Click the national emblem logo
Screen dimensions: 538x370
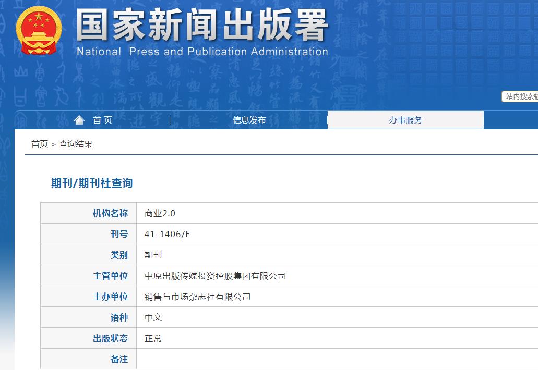pyautogui.click(x=38, y=30)
